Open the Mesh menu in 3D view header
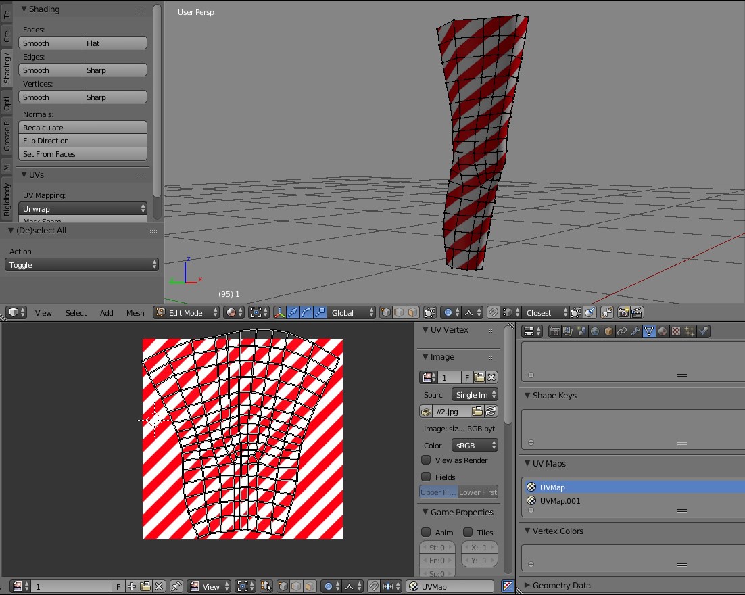 pos(135,312)
